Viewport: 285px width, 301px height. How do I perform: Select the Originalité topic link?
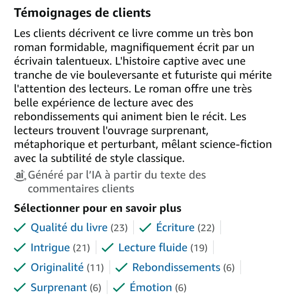coord(57,267)
